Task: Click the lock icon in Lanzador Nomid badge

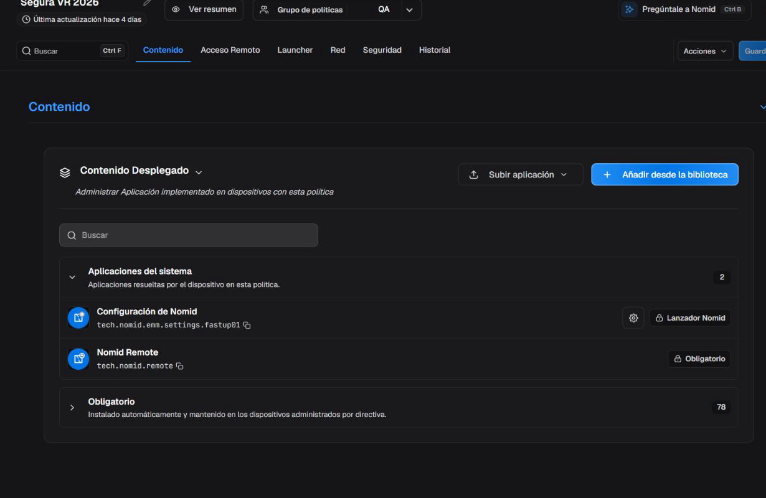Action: click(660, 318)
